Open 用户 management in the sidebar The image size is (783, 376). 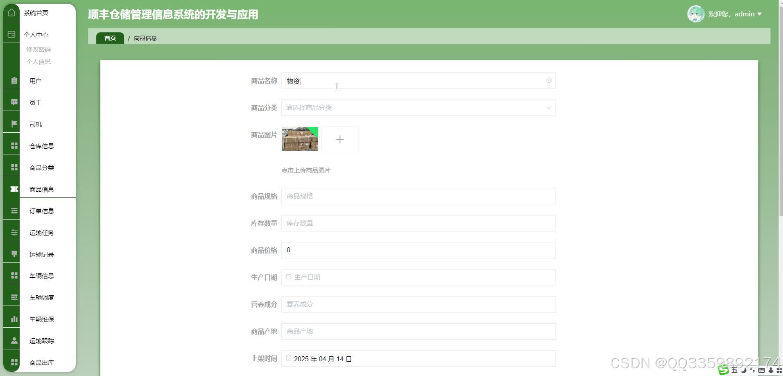tap(36, 81)
